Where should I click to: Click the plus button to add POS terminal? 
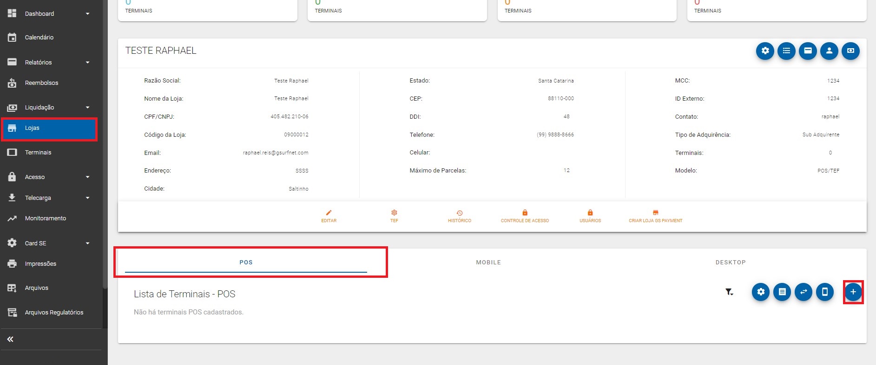click(x=853, y=292)
